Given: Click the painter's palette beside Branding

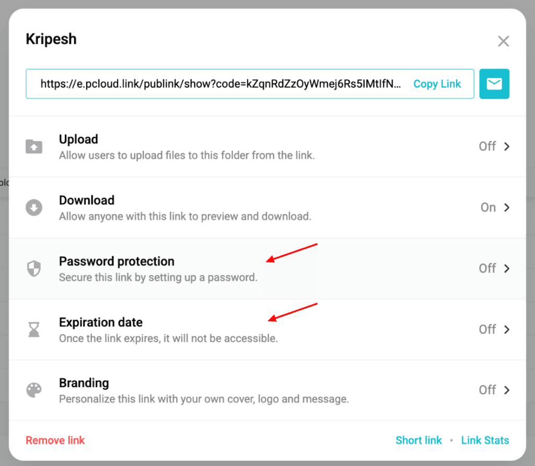Looking at the screenshot, I should click(34, 390).
